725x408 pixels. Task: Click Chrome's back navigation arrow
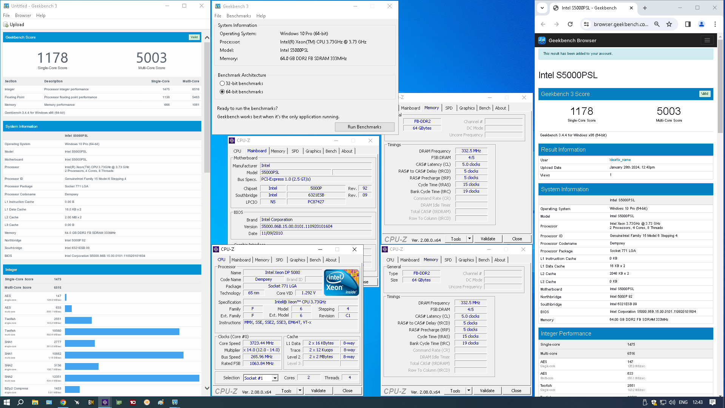click(543, 24)
